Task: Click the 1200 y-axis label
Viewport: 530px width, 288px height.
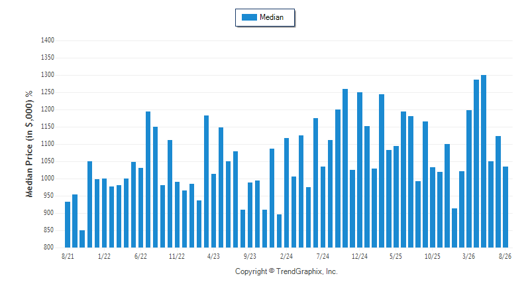Action: point(48,109)
